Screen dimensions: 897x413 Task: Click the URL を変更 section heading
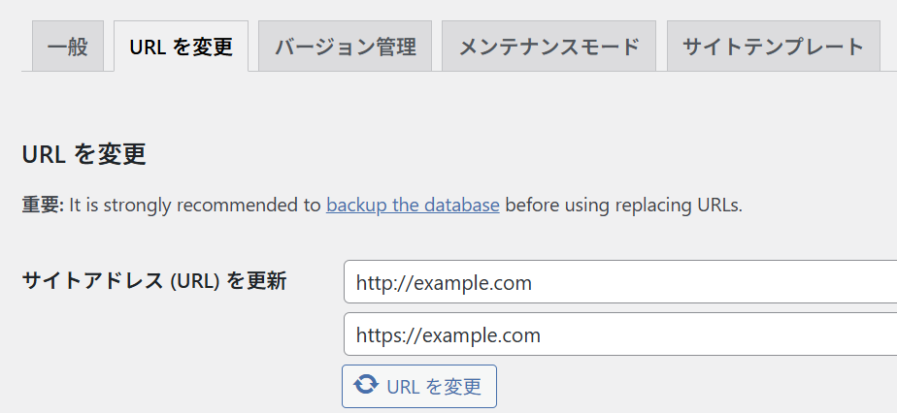(x=83, y=154)
